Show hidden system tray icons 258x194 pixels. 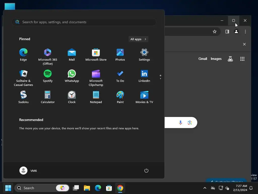pyautogui.click(x=205, y=188)
